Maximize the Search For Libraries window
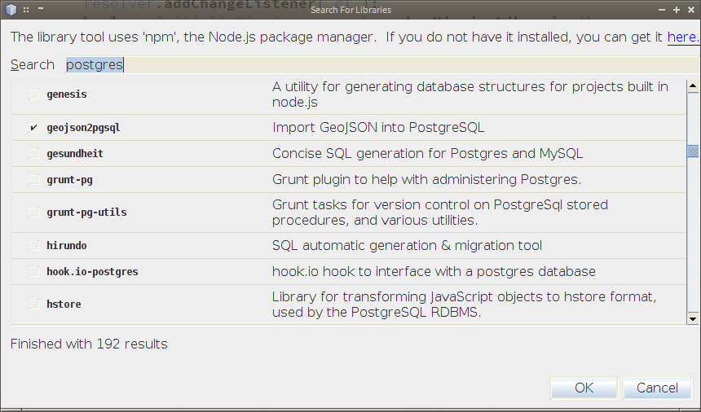The image size is (701, 412). click(677, 10)
